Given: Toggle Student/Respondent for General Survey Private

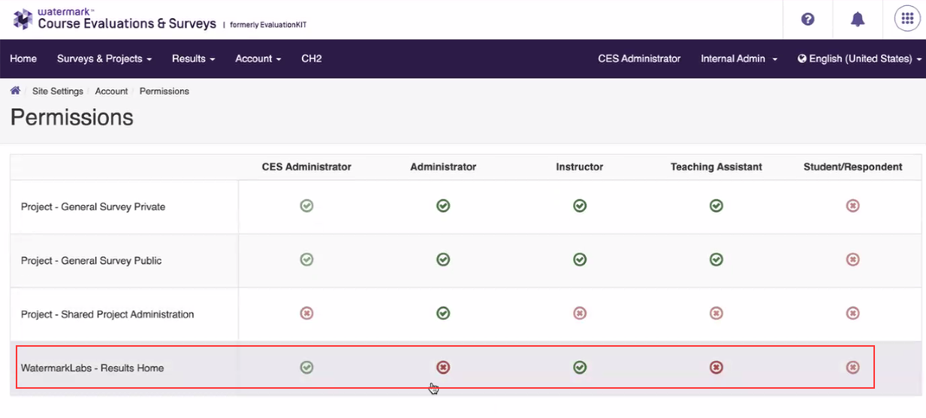Looking at the screenshot, I should click(852, 206).
